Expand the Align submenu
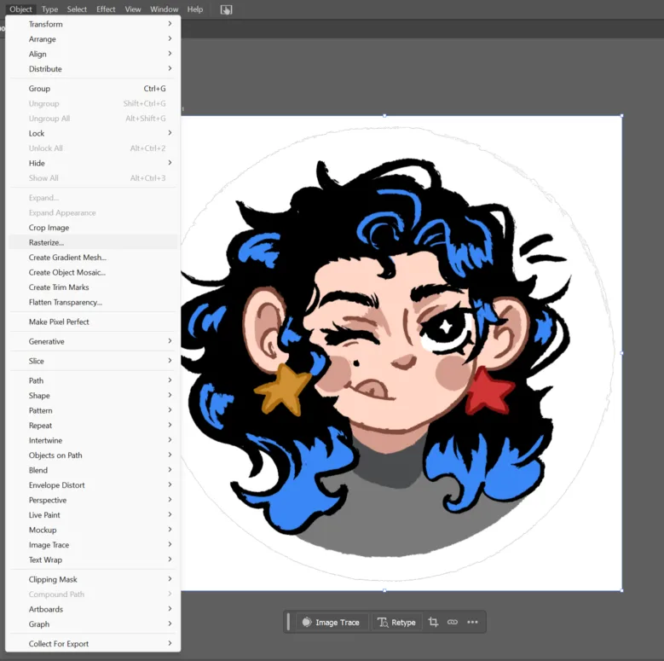The width and height of the screenshot is (664, 661). tap(93, 54)
